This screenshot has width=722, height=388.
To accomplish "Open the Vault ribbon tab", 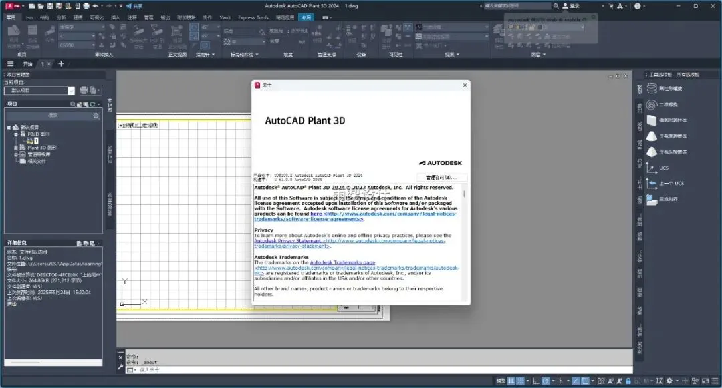I will (x=225, y=17).
